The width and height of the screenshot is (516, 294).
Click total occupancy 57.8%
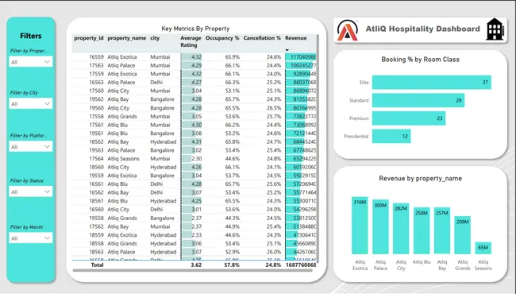(x=232, y=265)
